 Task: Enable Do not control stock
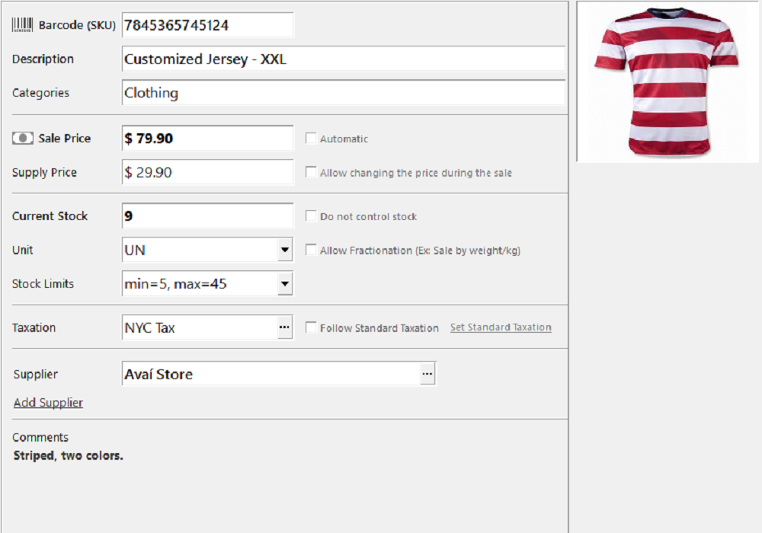point(311,216)
